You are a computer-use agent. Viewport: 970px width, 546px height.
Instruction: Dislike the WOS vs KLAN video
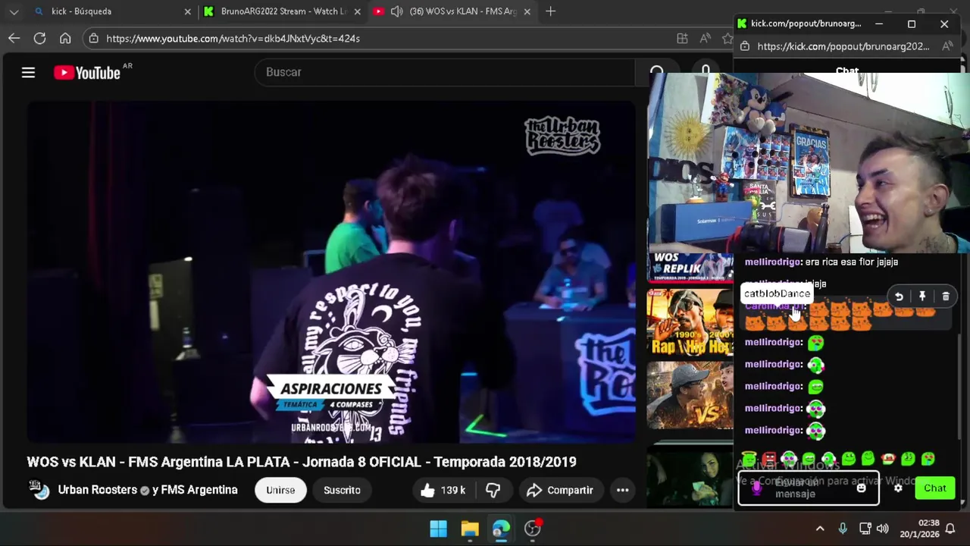(493, 490)
